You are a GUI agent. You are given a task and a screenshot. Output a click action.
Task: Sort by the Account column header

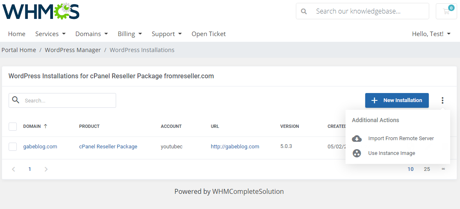point(171,126)
